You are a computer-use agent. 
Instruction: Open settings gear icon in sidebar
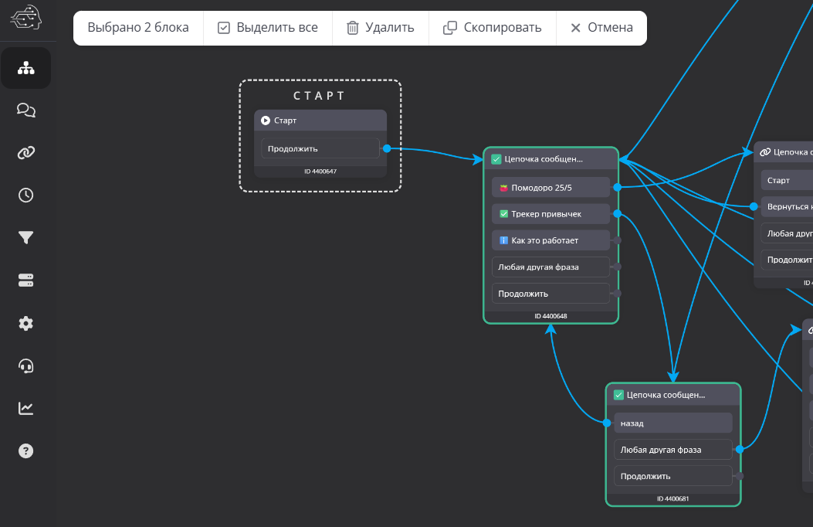[26, 323]
